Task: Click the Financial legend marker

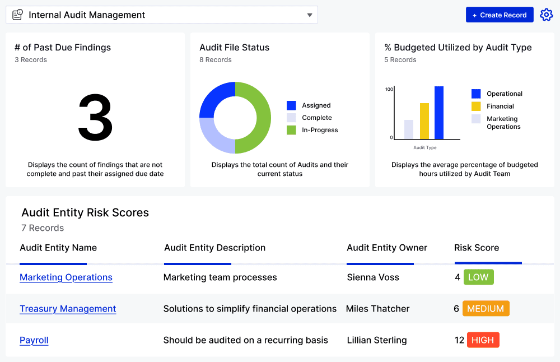Action: (x=477, y=106)
